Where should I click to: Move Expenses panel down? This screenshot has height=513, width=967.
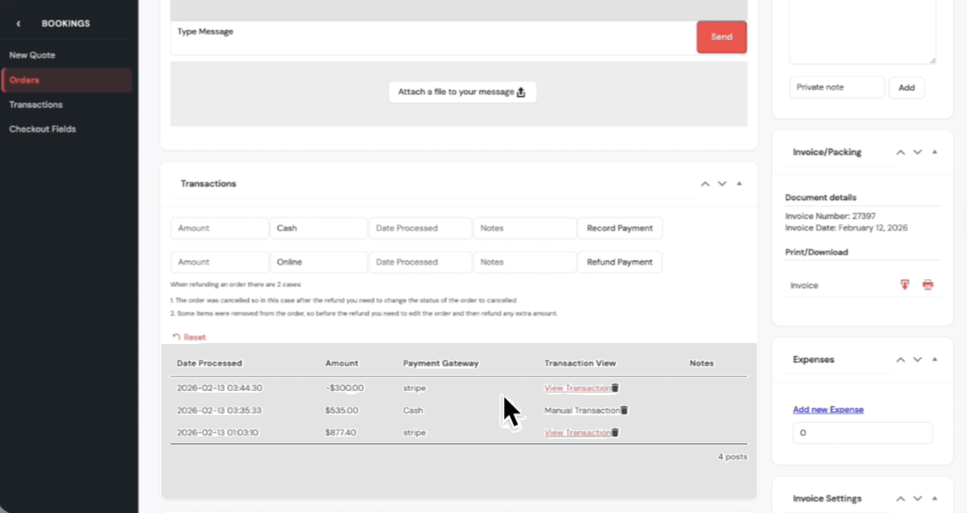click(917, 360)
